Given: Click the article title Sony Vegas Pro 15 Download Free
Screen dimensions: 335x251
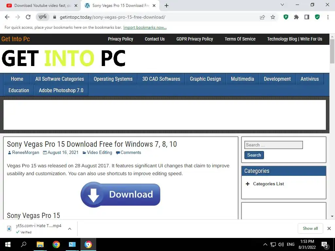Looking at the screenshot, I should pos(92,144).
